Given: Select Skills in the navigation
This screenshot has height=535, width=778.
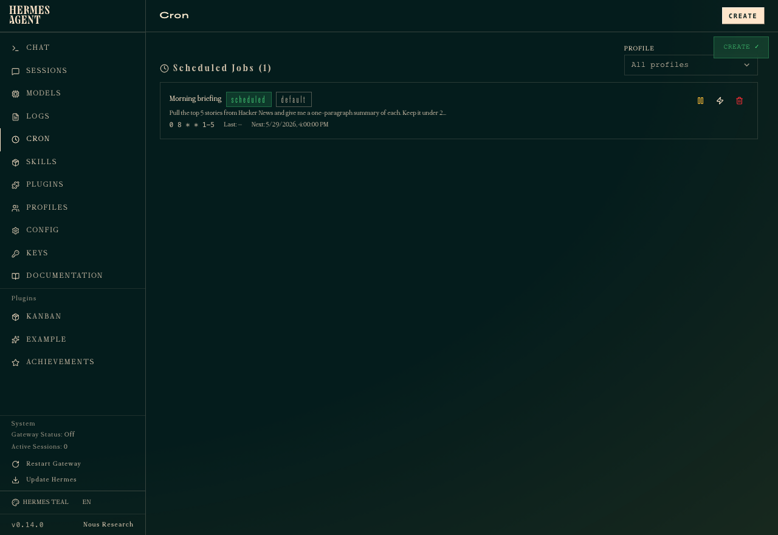Looking at the screenshot, I should click(x=72, y=162).
